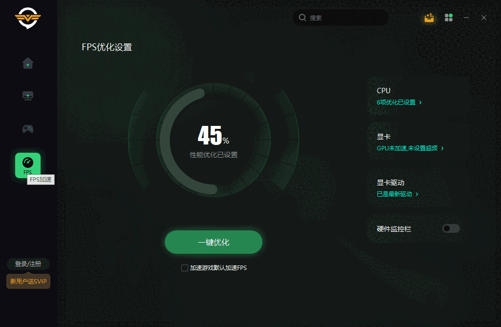Viewport: 501px width, 327px height.
Task: Click the search magnifier icon
Action: coord(303,17)
